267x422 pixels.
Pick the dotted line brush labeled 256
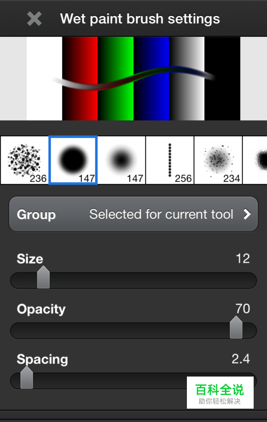(x=170, y=160)
